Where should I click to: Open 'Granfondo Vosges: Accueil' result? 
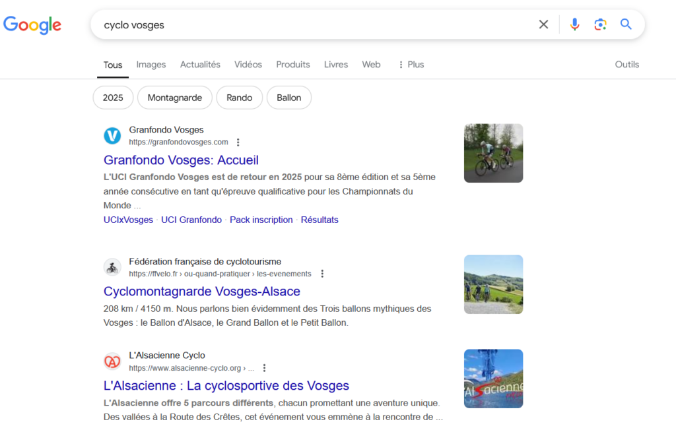click(181, 160)
